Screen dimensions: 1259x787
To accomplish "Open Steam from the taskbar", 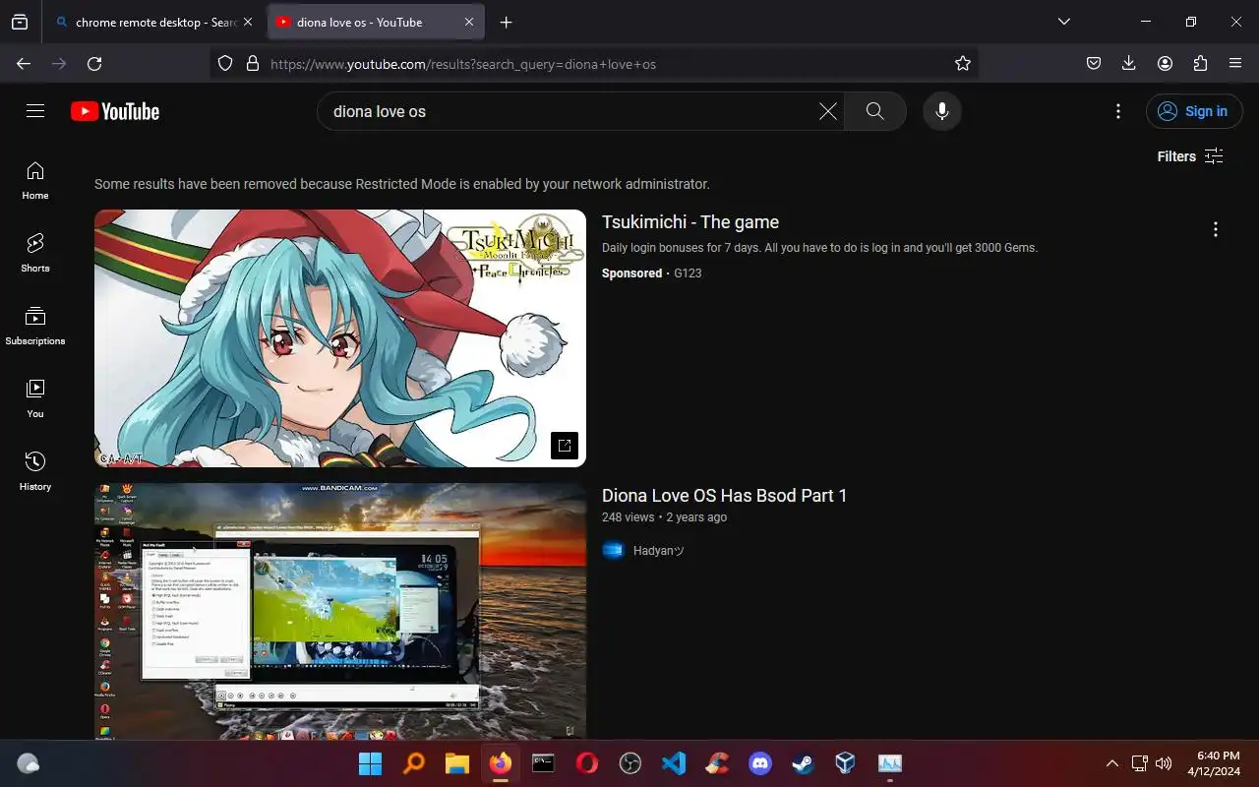I will coord(804,763).
